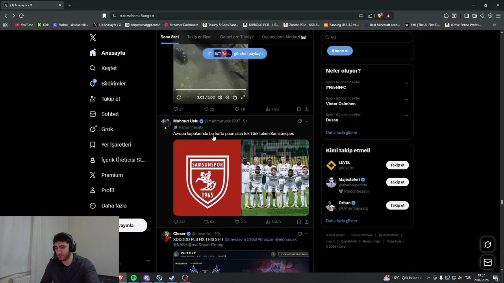Replay the video with the replay icon
504x283 pixels.
pyautogui.click(x=179, y=97)
